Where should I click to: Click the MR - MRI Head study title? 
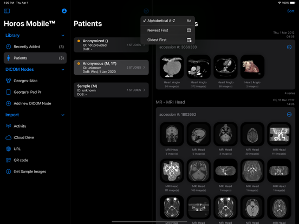[170, 102]
